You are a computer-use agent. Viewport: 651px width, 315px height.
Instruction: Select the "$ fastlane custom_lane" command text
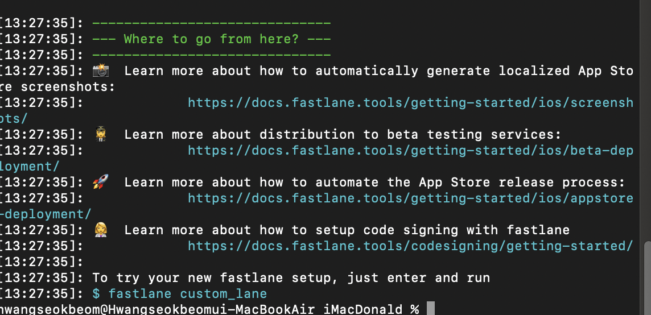(179, 294)
